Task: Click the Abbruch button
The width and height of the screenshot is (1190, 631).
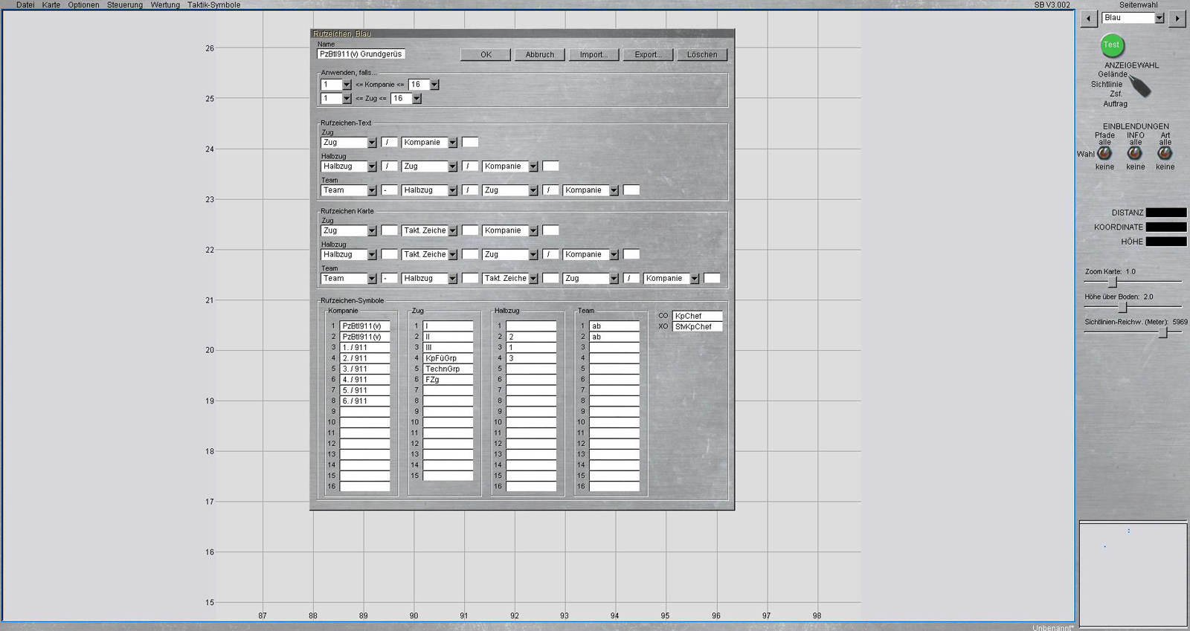Action: click(x=539, y=55)
